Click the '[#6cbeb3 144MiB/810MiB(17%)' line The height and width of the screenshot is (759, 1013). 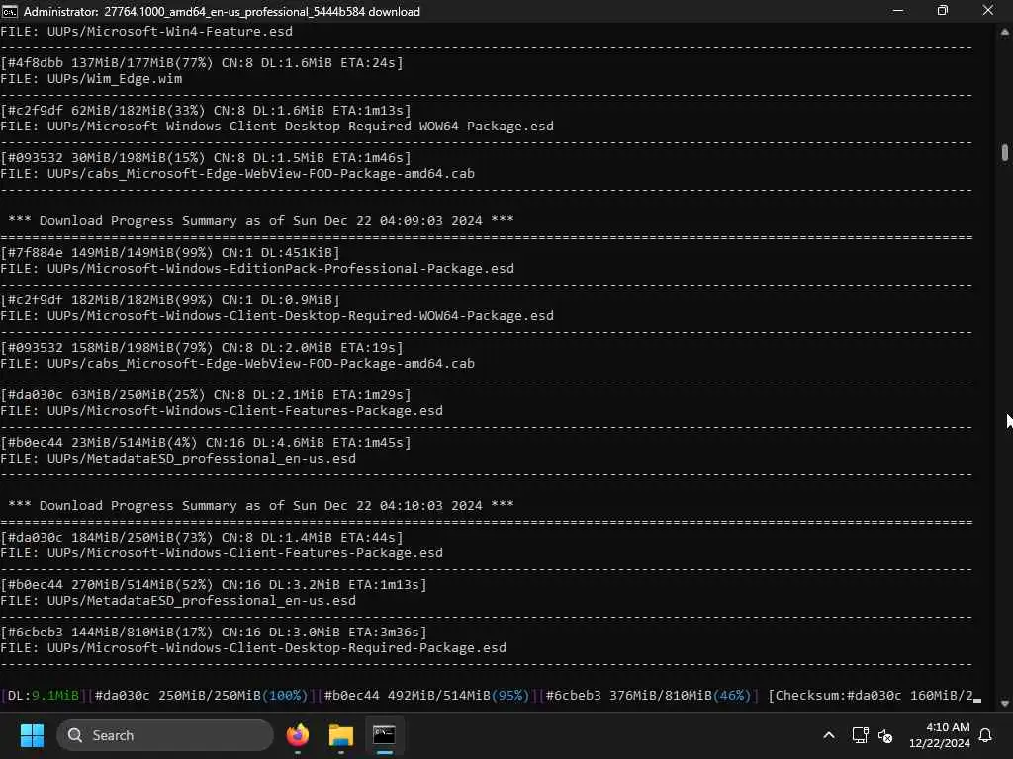coord(214,632)
